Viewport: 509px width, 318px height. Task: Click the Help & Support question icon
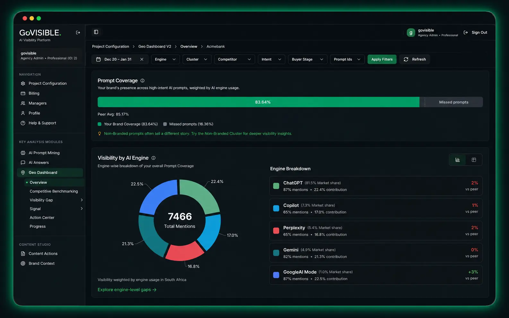[x=23, y=123]
